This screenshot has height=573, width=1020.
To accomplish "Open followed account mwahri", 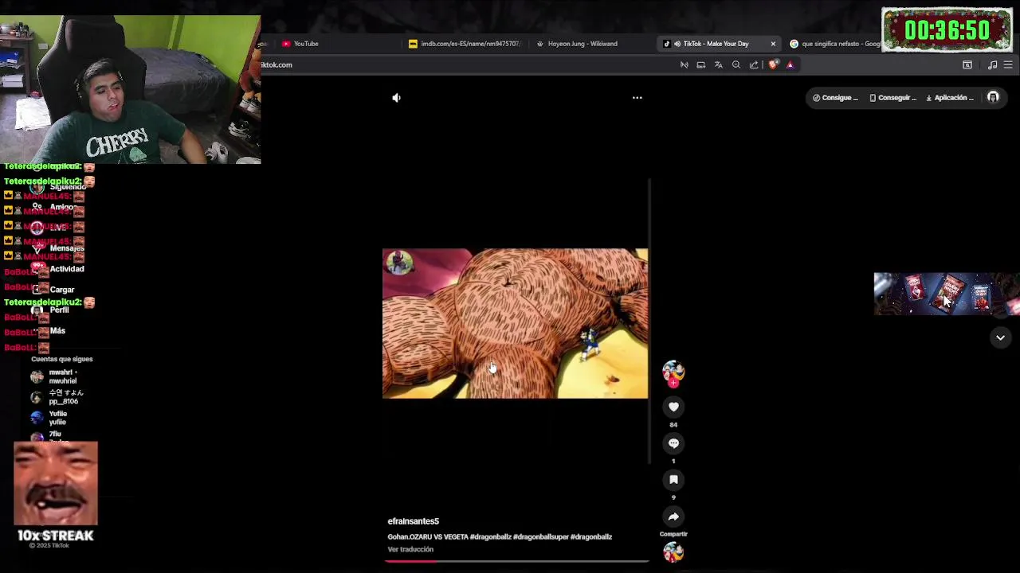I will [54, 376].
